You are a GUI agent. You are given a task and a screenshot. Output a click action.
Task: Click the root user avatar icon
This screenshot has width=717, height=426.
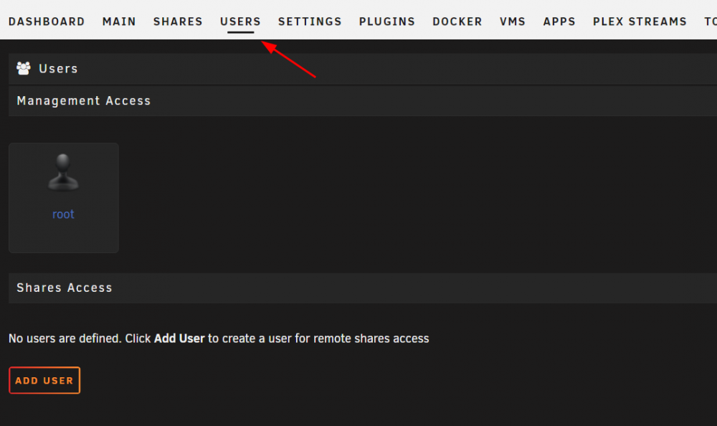[x=63, y=172]
